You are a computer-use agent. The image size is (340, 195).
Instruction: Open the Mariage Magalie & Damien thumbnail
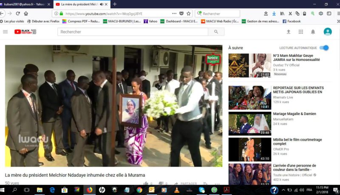click(250, 124)
